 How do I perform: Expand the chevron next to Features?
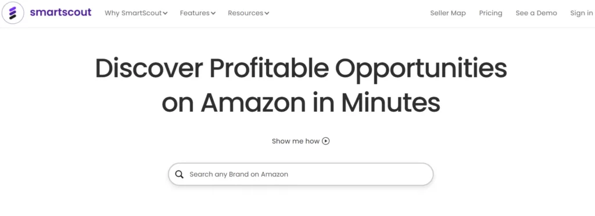[213, 13]
